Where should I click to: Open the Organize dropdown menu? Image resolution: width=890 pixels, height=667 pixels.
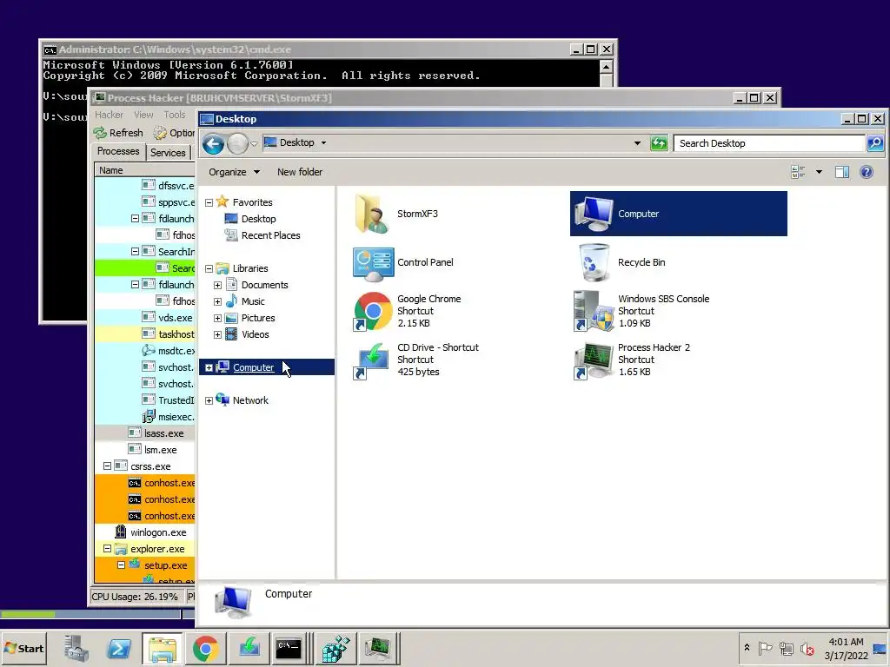pos(234,172)
